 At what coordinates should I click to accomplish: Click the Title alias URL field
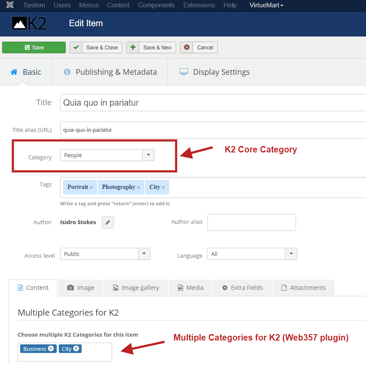click(x=213, y=130)
